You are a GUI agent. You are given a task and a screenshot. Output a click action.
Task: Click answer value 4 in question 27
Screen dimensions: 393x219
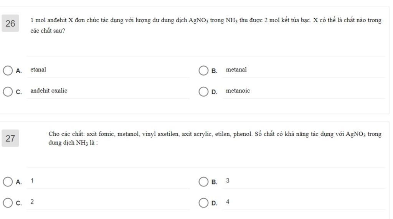[x=228, y=202]
